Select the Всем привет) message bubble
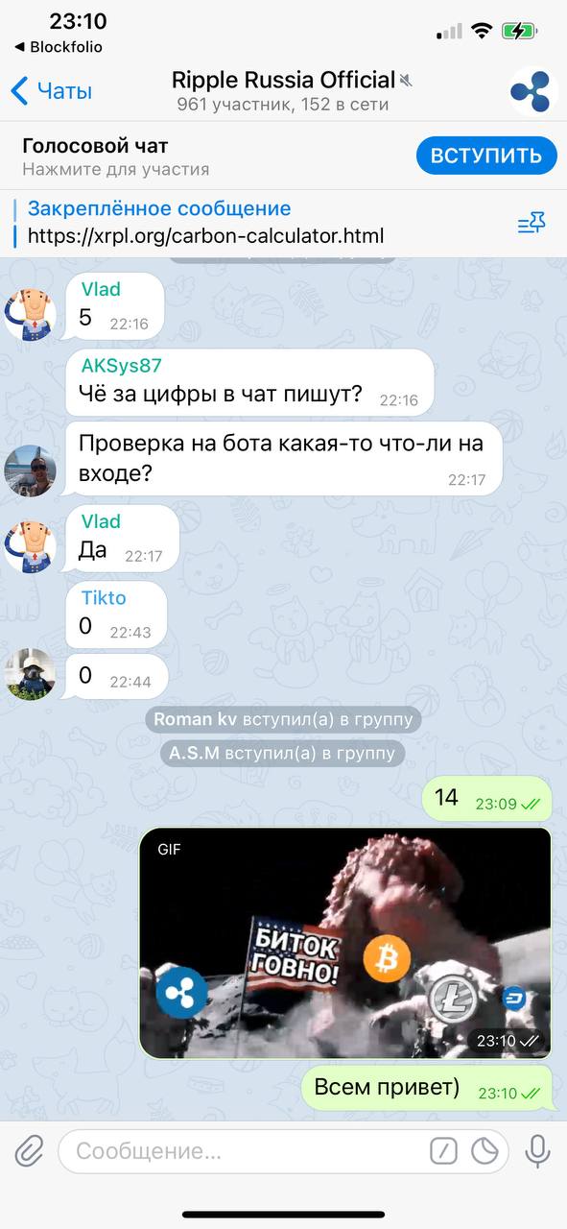The height and width of the screenshot is (1229, 567). click(427, 1090)
